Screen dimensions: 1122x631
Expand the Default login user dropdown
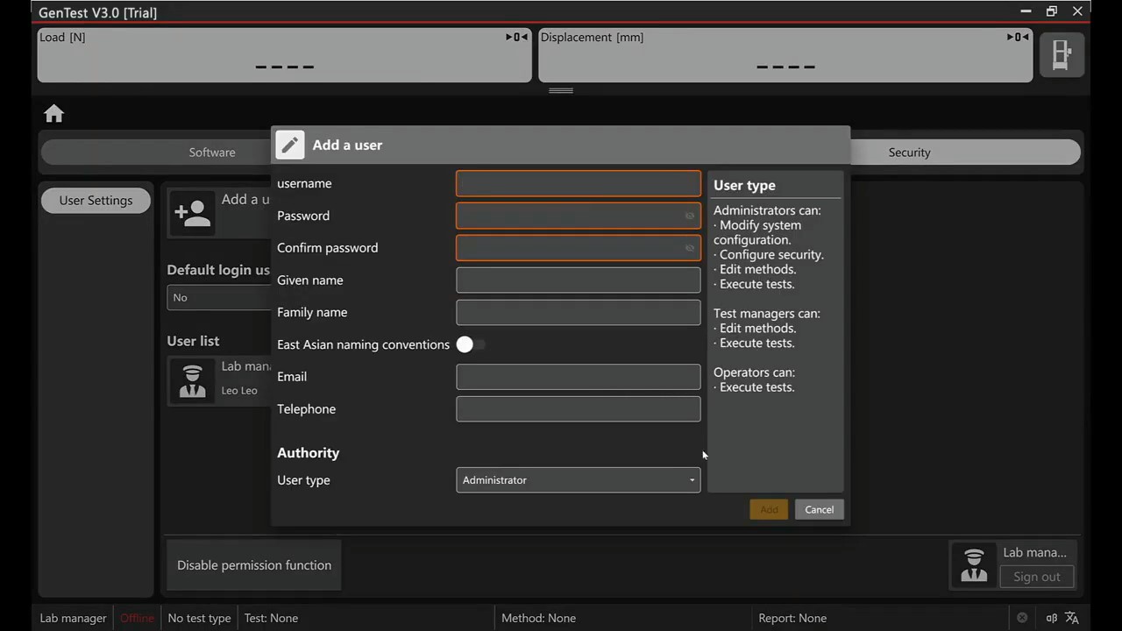[219, 298]
